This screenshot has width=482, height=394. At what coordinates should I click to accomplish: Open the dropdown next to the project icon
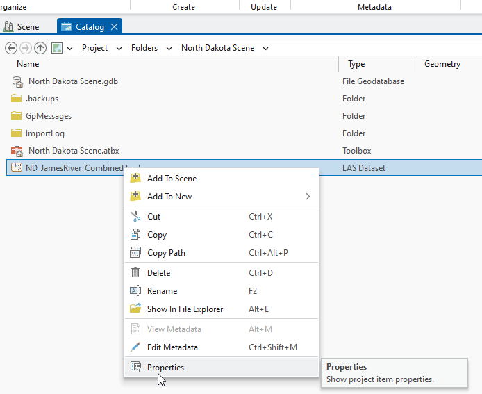pyautogui.click(x=69, y=48)
